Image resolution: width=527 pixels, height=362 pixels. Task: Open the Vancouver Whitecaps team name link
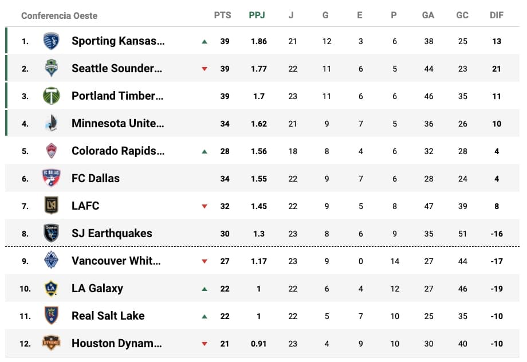116,261
